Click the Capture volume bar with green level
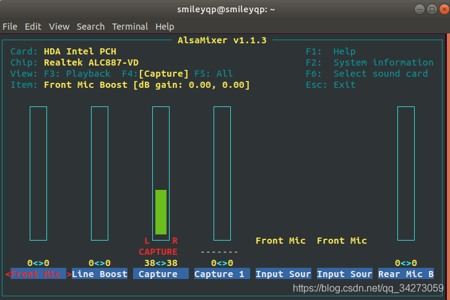This screenshot has width=450, height=300. click(x=161, y=174)
